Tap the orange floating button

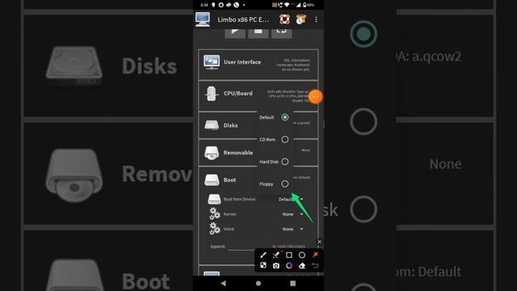pos(316,97)
